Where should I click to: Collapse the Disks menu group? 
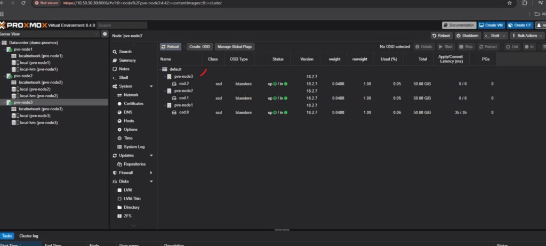click(x=151, y=181)
